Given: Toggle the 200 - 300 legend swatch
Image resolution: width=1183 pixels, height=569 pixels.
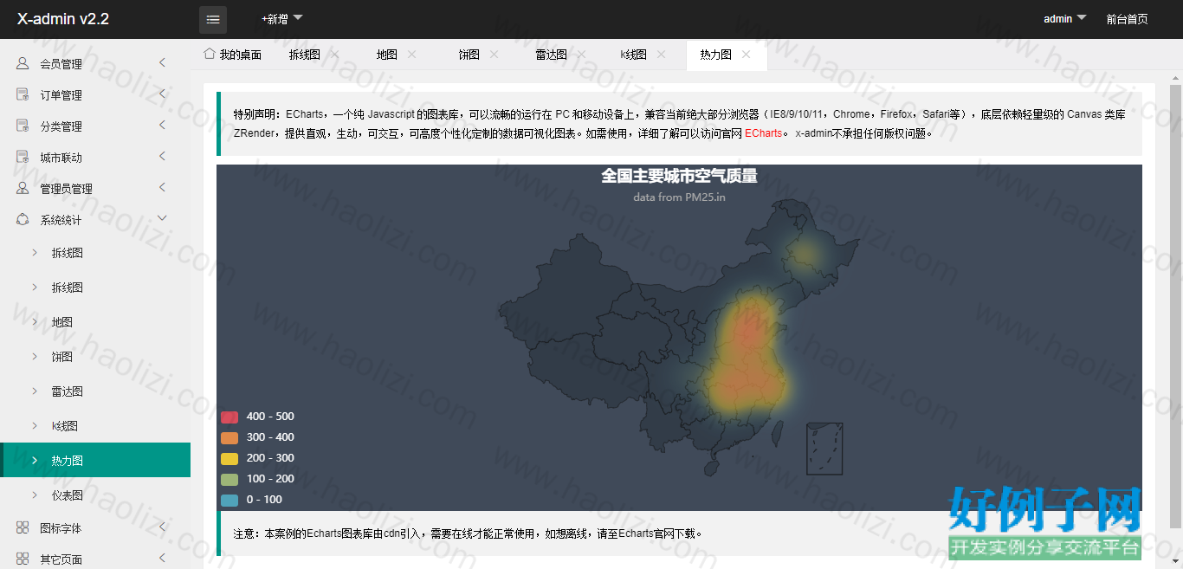Looking at the screenshot, I should (x=229, y=458).
